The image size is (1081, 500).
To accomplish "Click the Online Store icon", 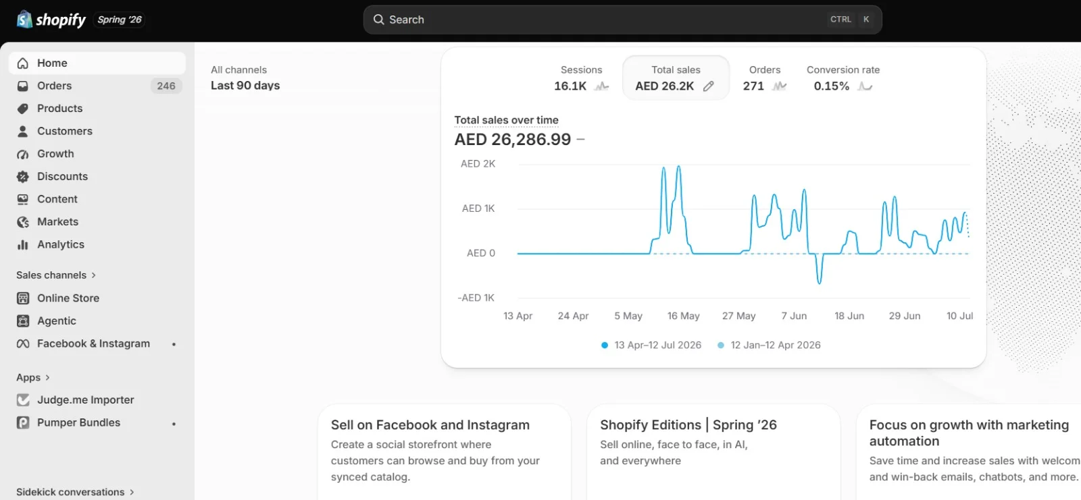I will coord(23,298).
